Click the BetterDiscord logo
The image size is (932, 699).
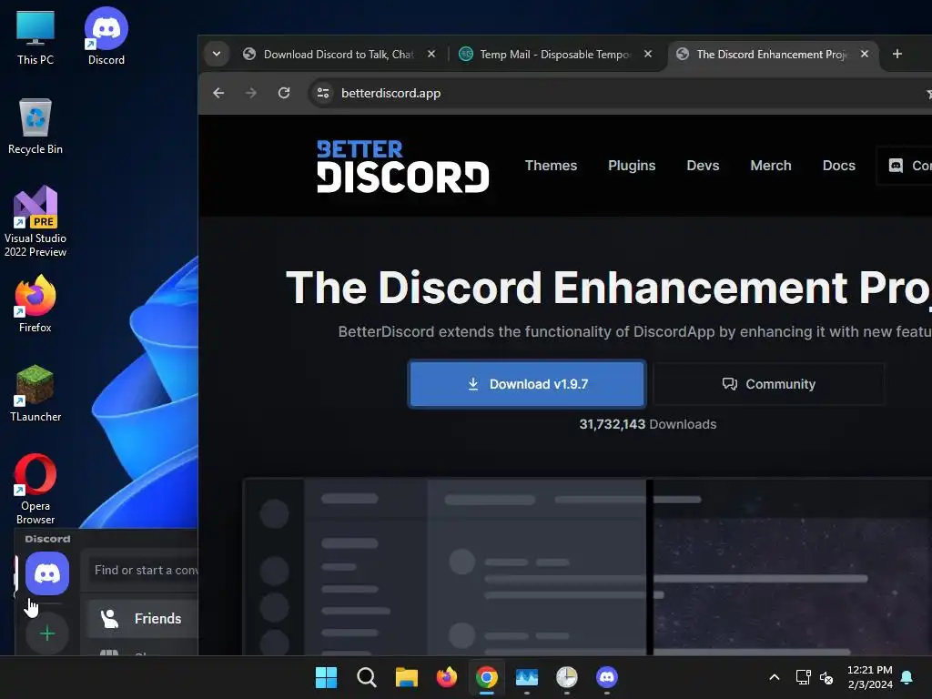(402, 167)
